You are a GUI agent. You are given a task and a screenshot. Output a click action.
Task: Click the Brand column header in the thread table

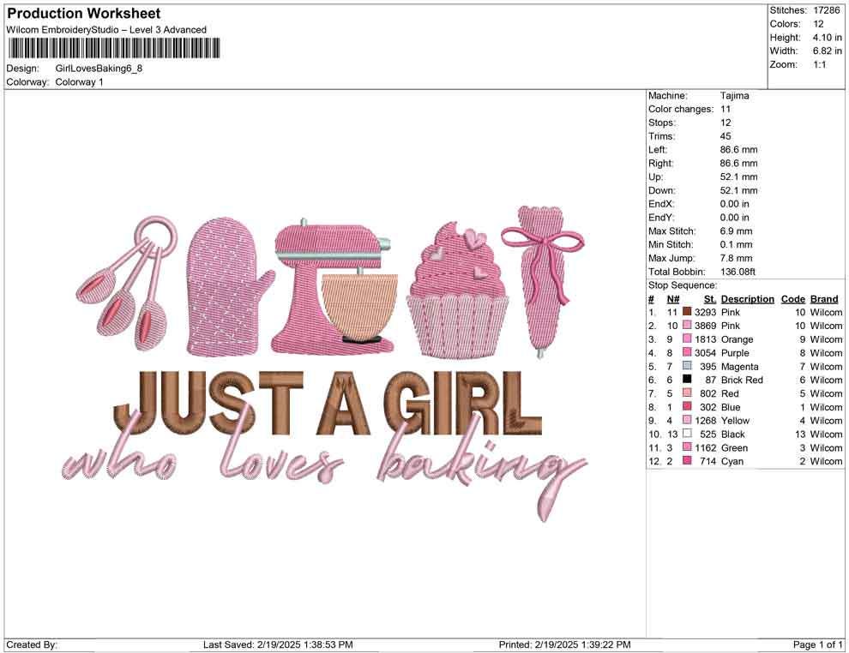tap(823, 298)
